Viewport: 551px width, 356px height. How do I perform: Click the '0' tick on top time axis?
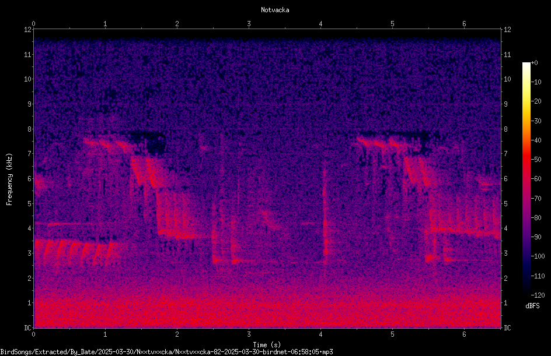33,24
